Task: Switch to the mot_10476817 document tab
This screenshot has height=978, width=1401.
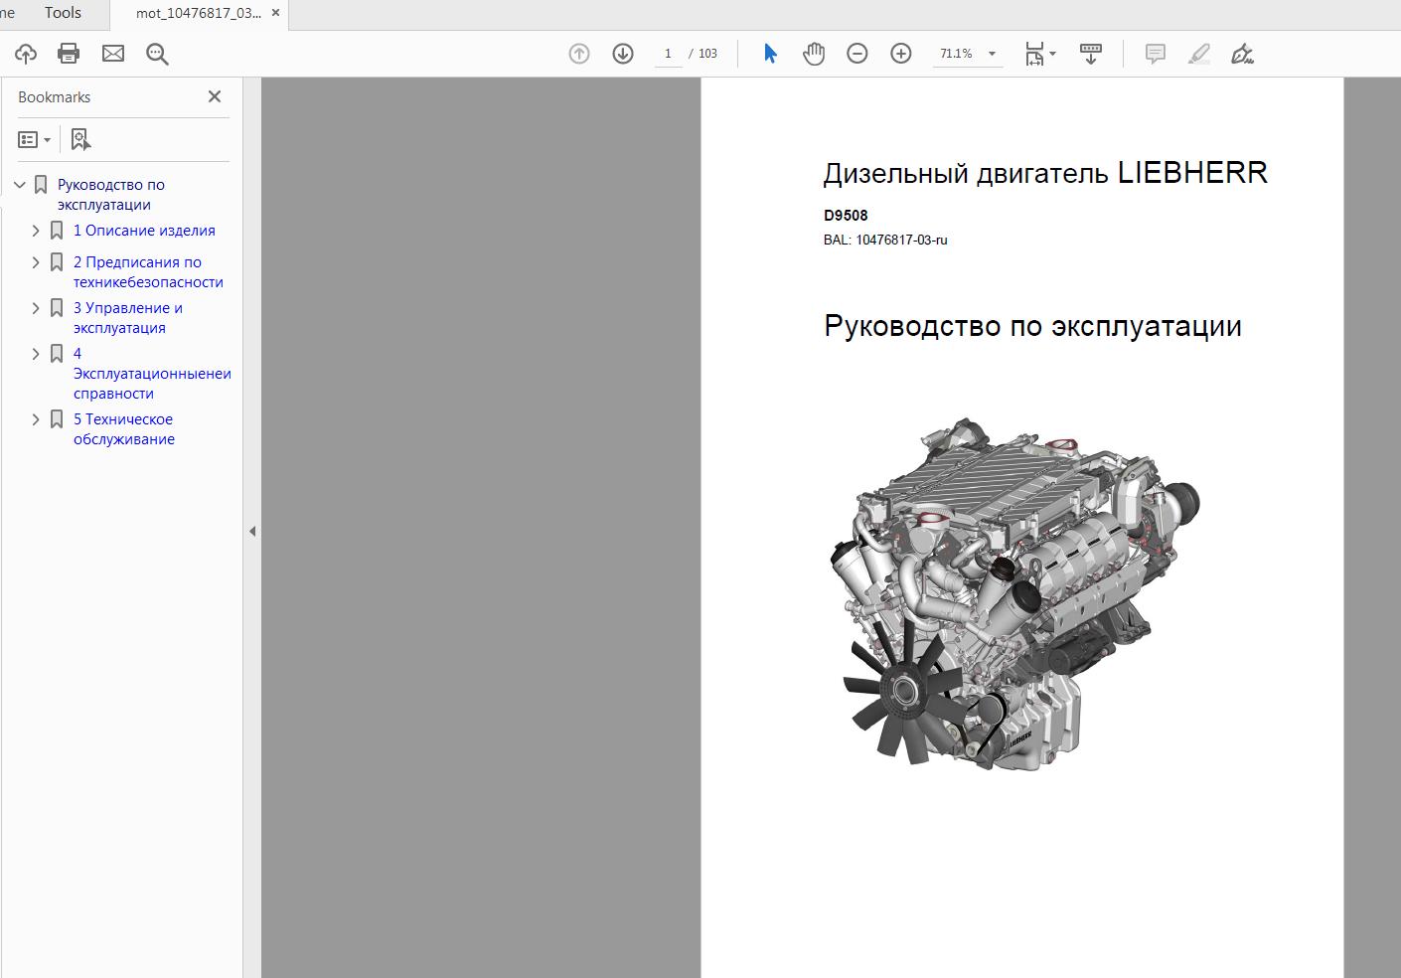Action: pos(196,12)
